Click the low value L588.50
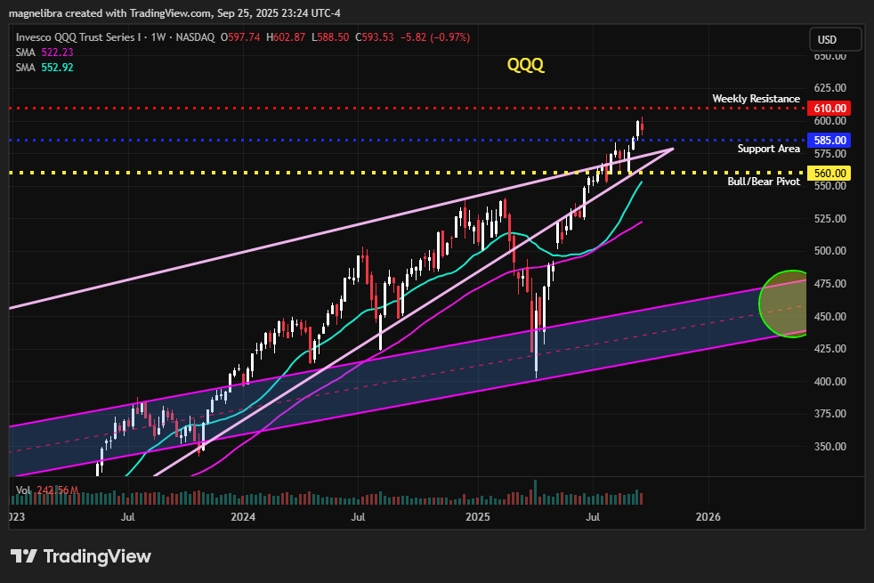Image resolution: width=874 pixels, height=583 pixels. pos(330,37)
